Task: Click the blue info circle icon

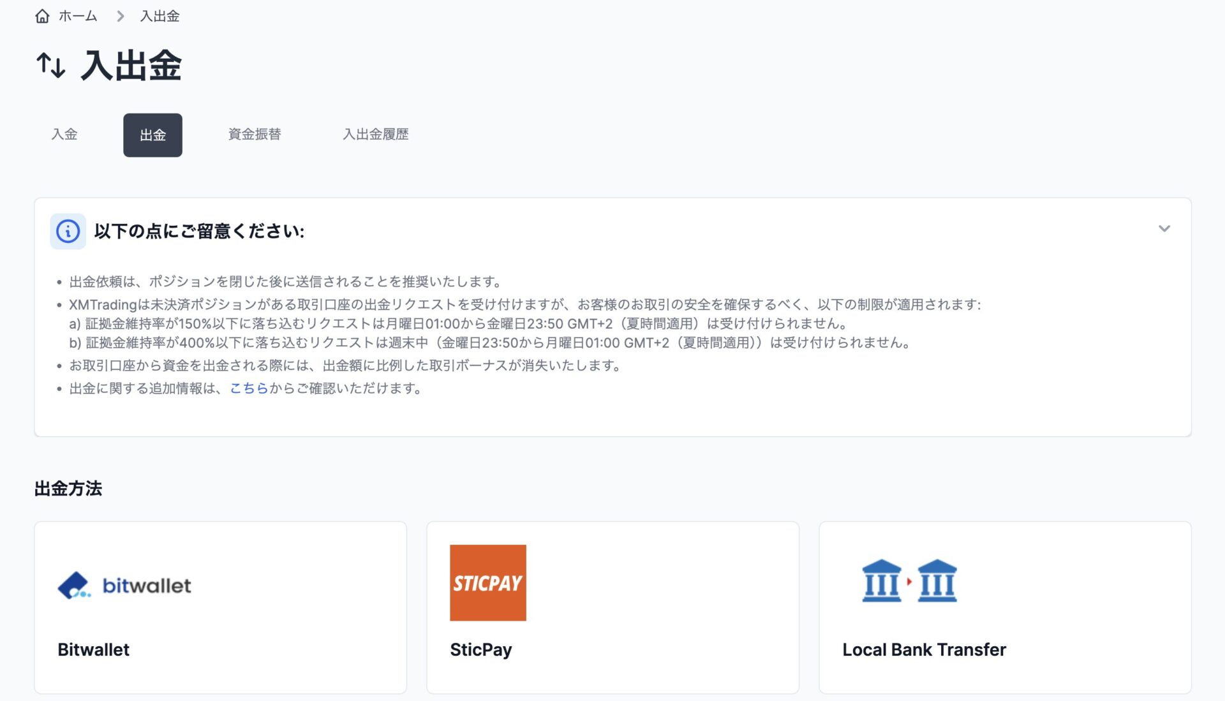Action: (68, 231)
